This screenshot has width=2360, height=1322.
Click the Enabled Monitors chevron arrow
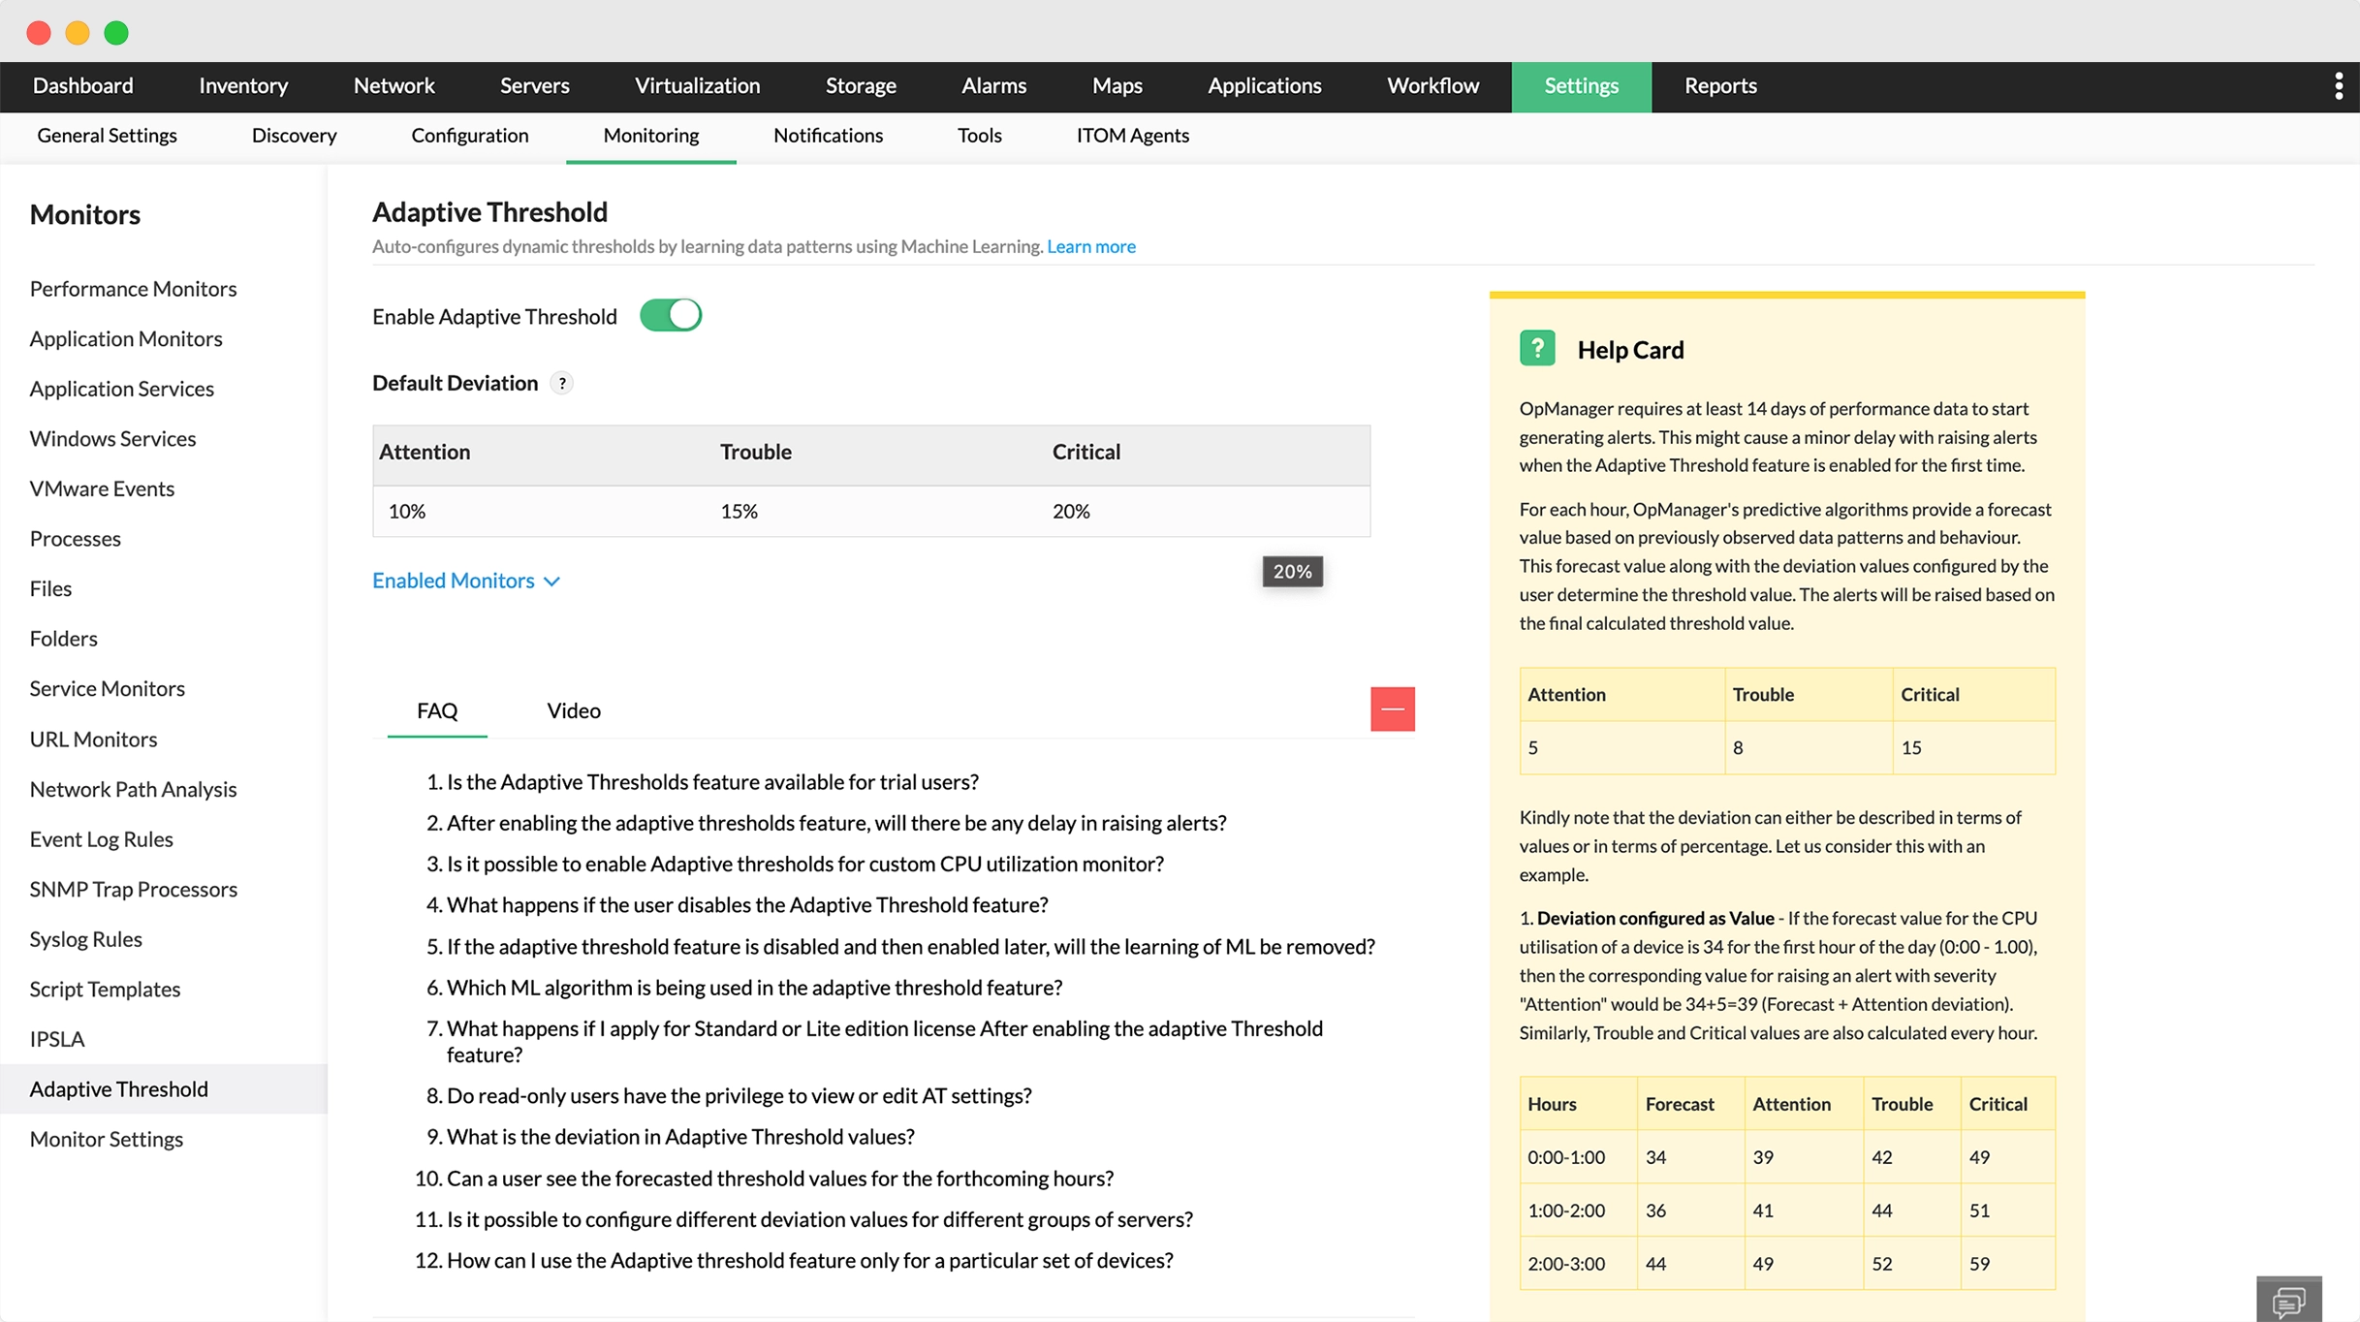tap(552, 582)
